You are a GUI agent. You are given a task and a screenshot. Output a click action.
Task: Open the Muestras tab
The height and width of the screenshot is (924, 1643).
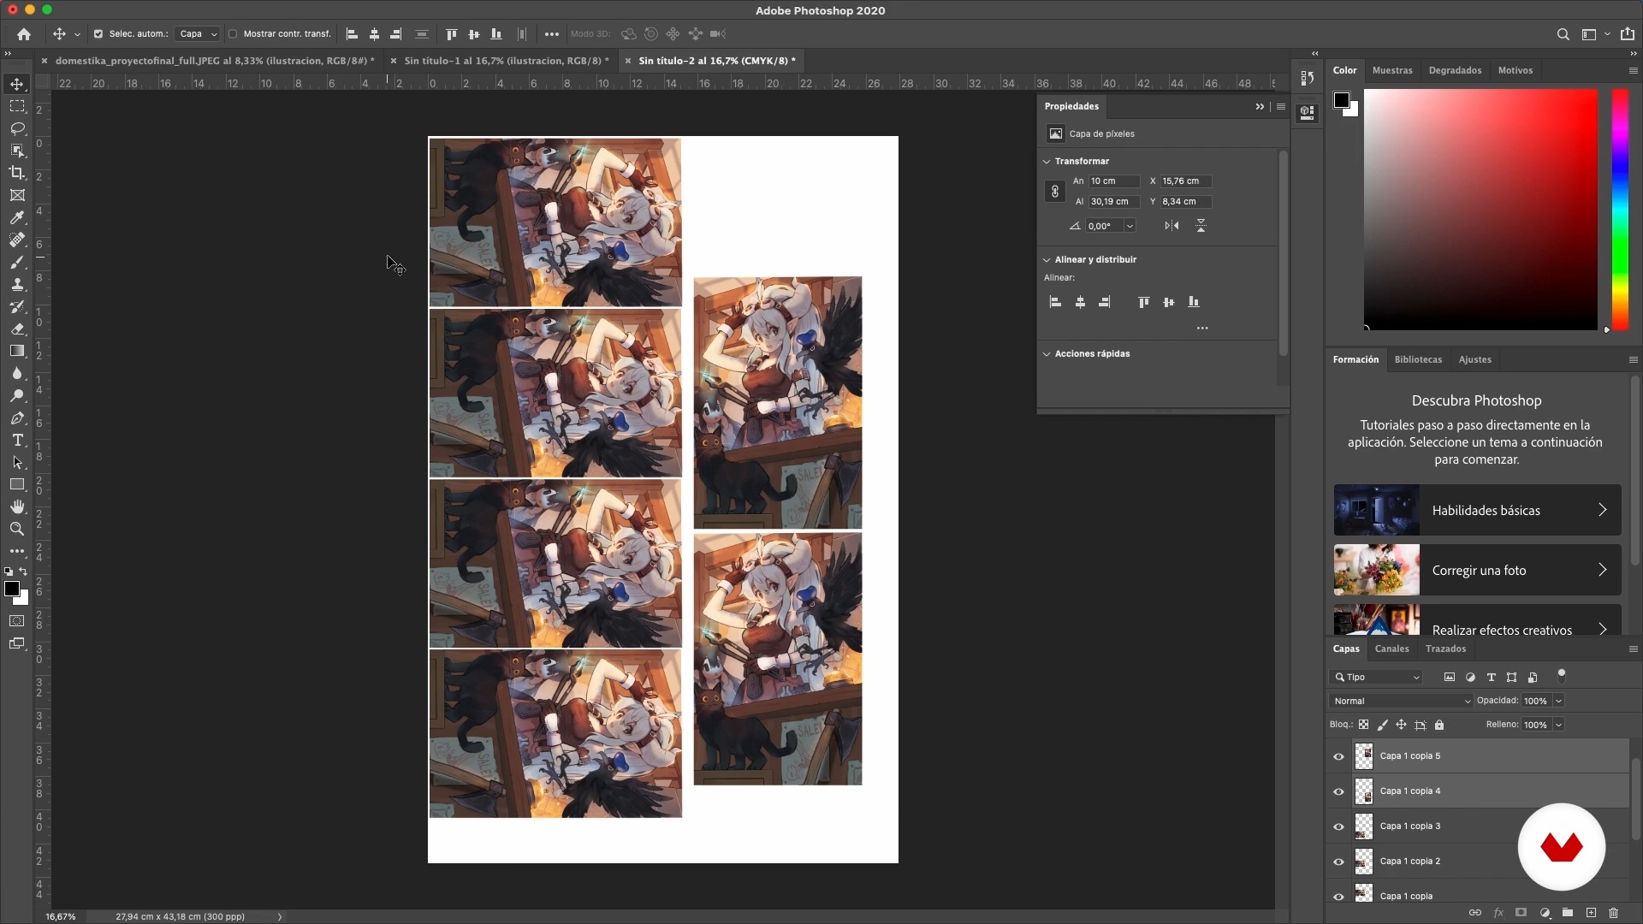point(1392,70)
